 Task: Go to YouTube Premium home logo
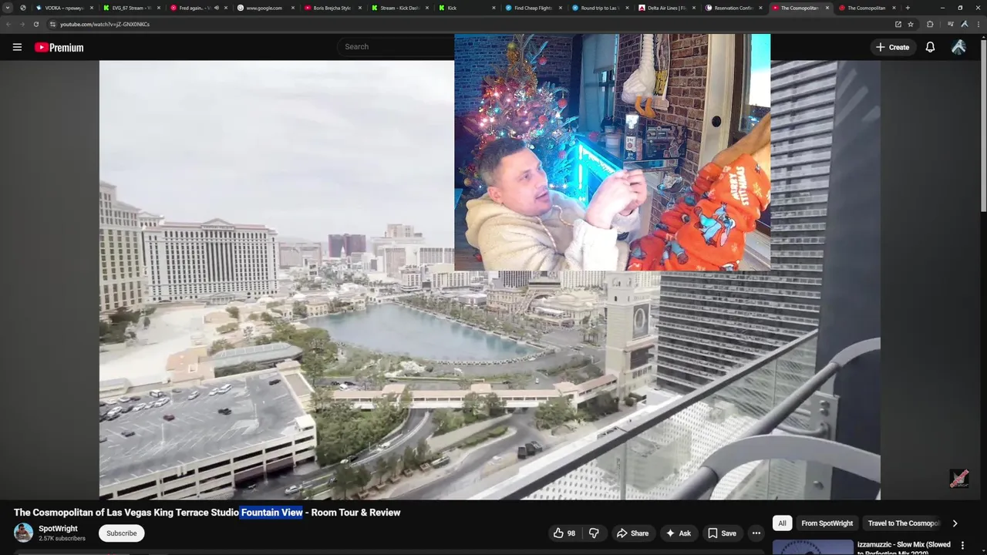59,47
